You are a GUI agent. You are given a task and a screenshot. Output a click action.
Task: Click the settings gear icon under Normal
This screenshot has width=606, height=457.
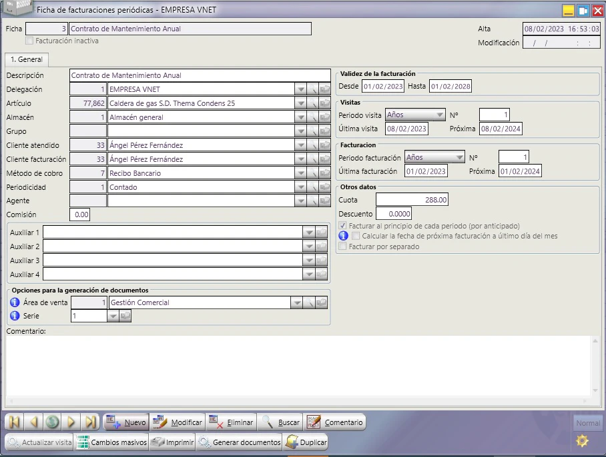582,440
